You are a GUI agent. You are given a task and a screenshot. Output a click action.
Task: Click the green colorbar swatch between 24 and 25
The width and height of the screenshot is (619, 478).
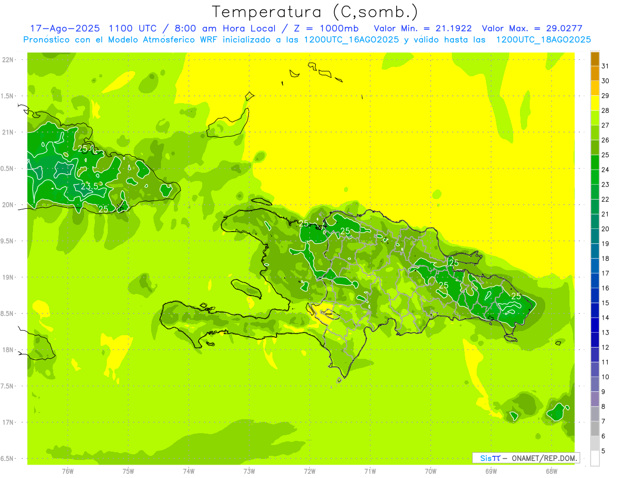click(595, 162)
